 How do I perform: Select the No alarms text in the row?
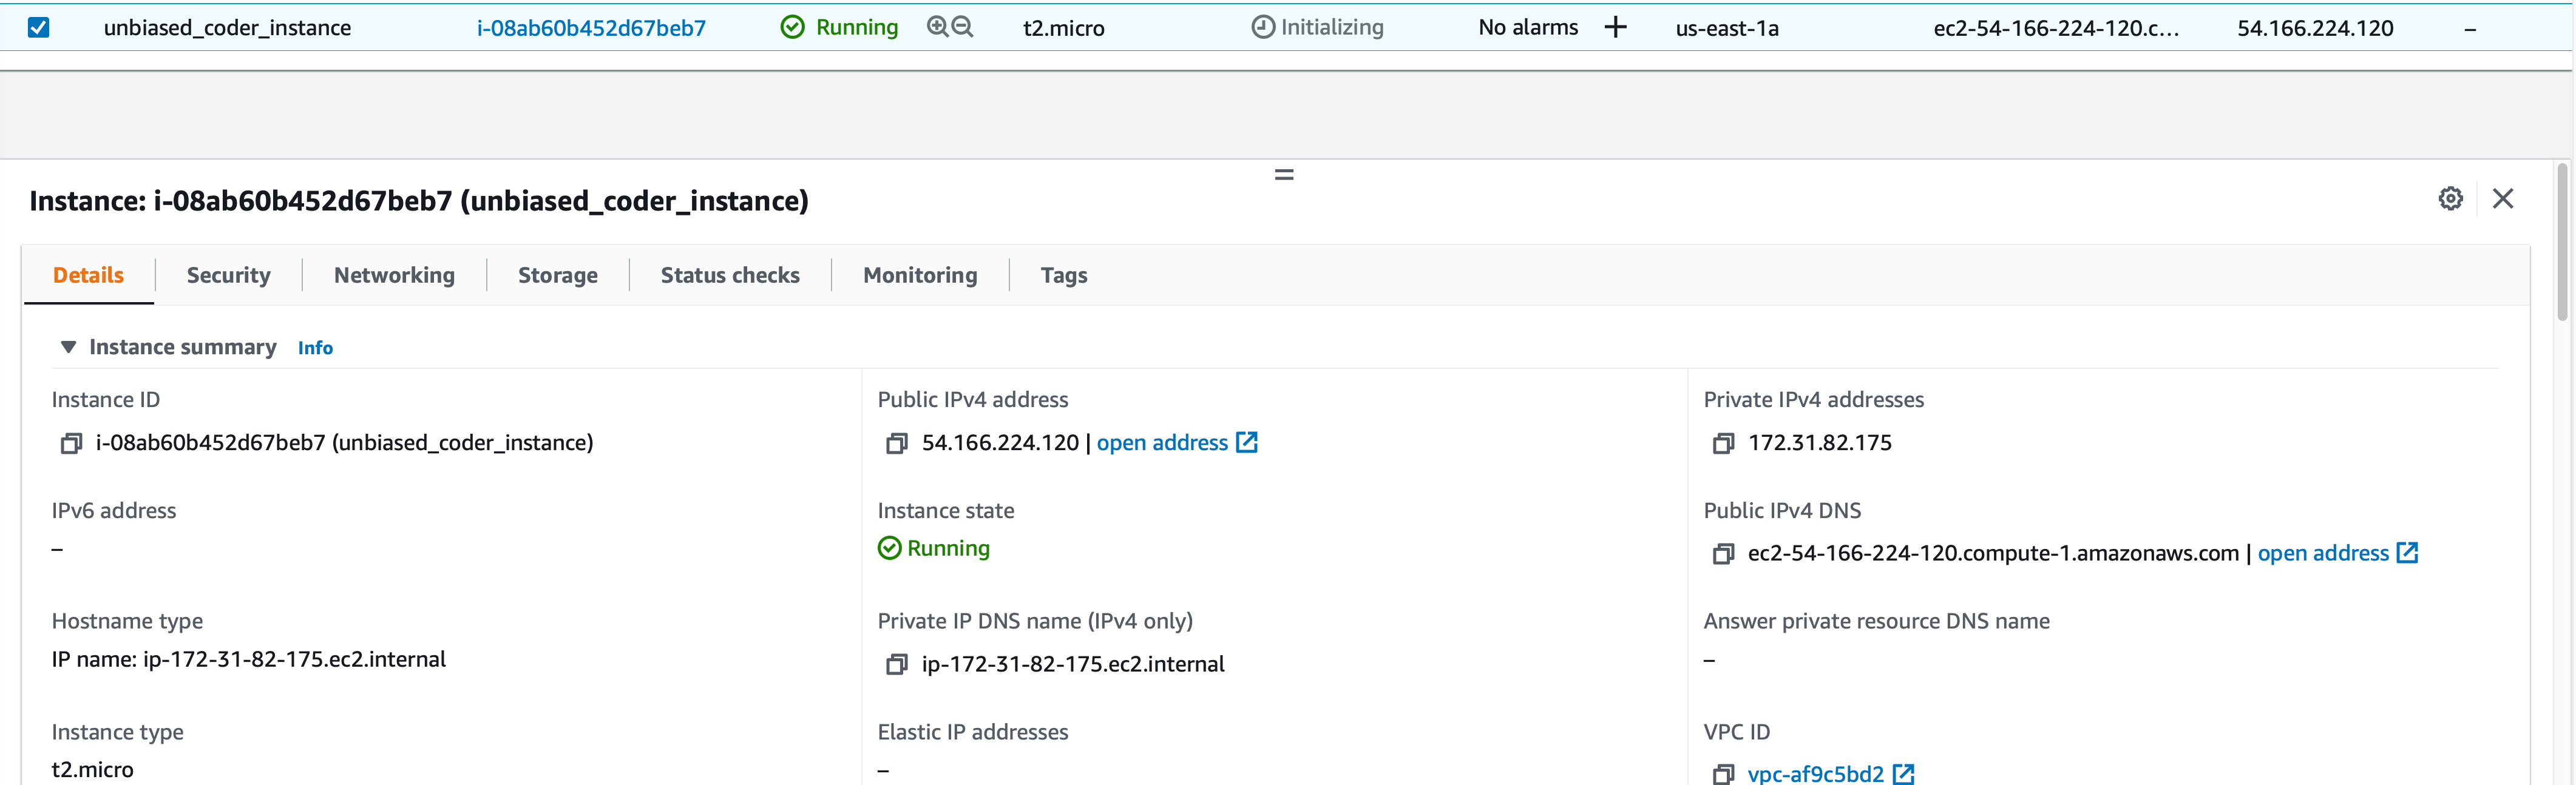(1528, 27)
